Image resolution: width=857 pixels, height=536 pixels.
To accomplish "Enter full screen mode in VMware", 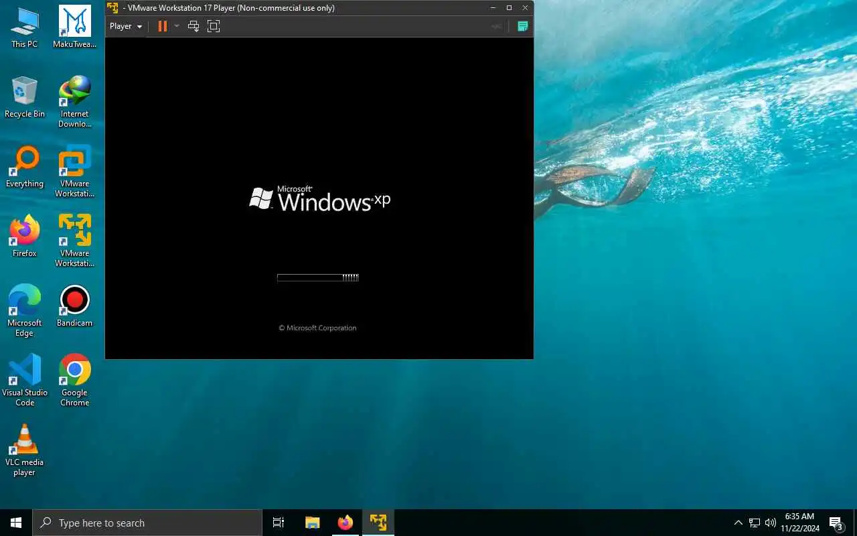I will click(214, 26).
